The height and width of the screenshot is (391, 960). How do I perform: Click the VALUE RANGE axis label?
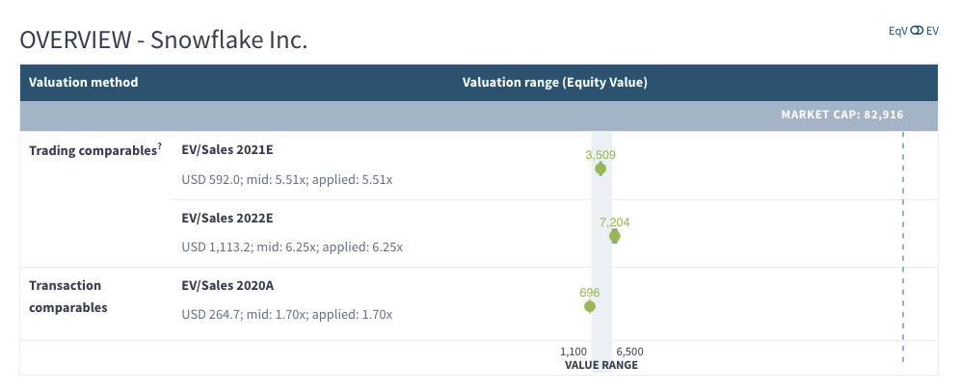click(x=600, y=365)
